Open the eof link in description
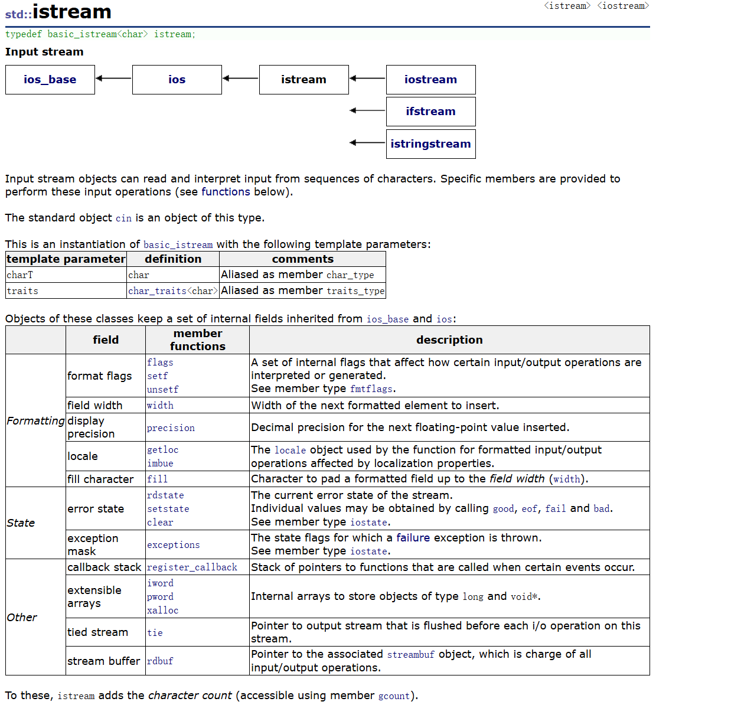 (x=529, y=509)
